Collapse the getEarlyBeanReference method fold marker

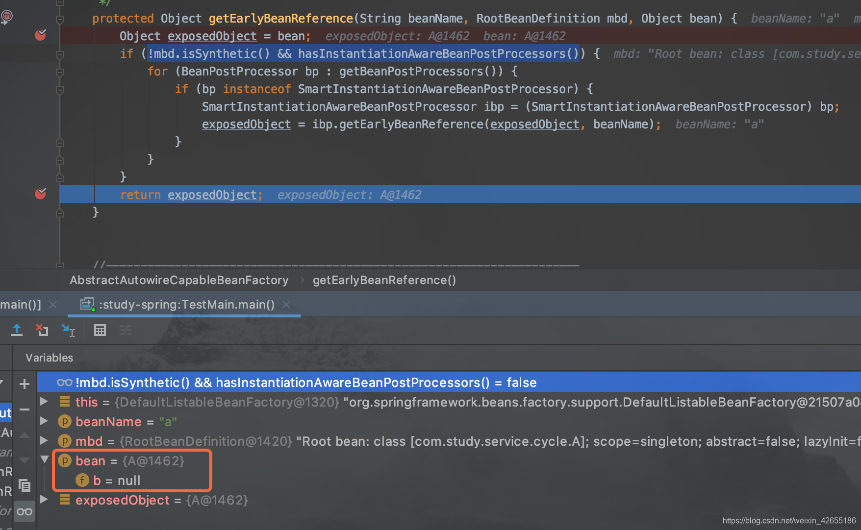tap(60, 20)
